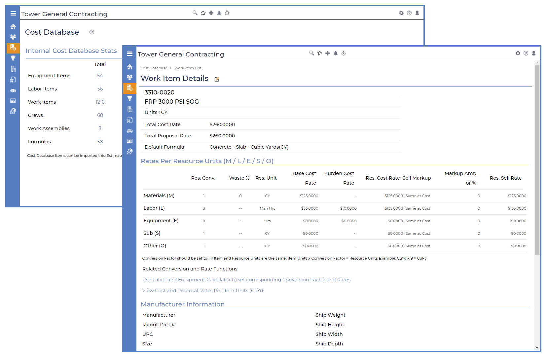Open the user profile icon
Image resolution: width=548 pixels, height=355 pixels.
coord(534,53)
